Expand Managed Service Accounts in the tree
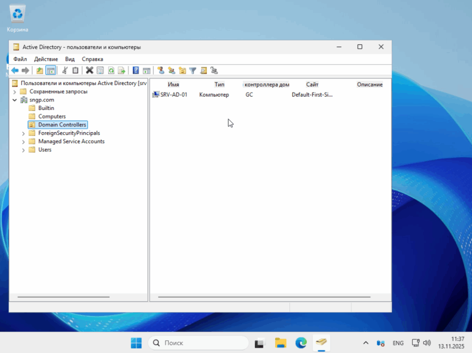 [24, 141]
